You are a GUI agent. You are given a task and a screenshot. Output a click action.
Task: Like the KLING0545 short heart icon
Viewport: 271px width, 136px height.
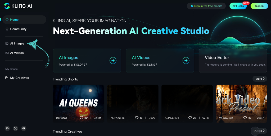(x=137, y=118)
